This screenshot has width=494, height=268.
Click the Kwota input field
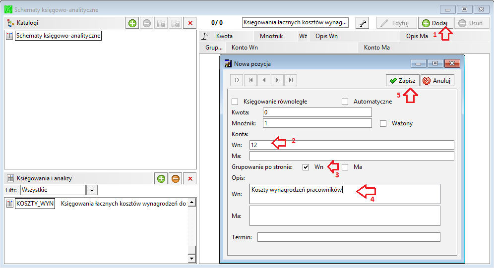[317, 112]
